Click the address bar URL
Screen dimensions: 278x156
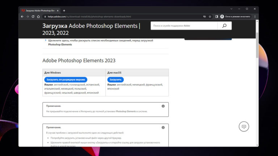click(x=89, y=17)
